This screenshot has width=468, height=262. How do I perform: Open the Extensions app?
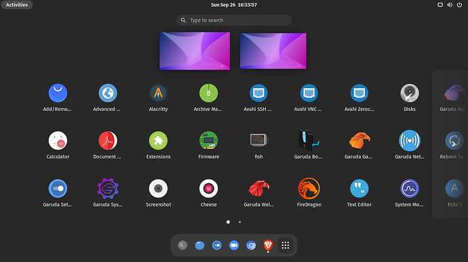click(158, 141)
